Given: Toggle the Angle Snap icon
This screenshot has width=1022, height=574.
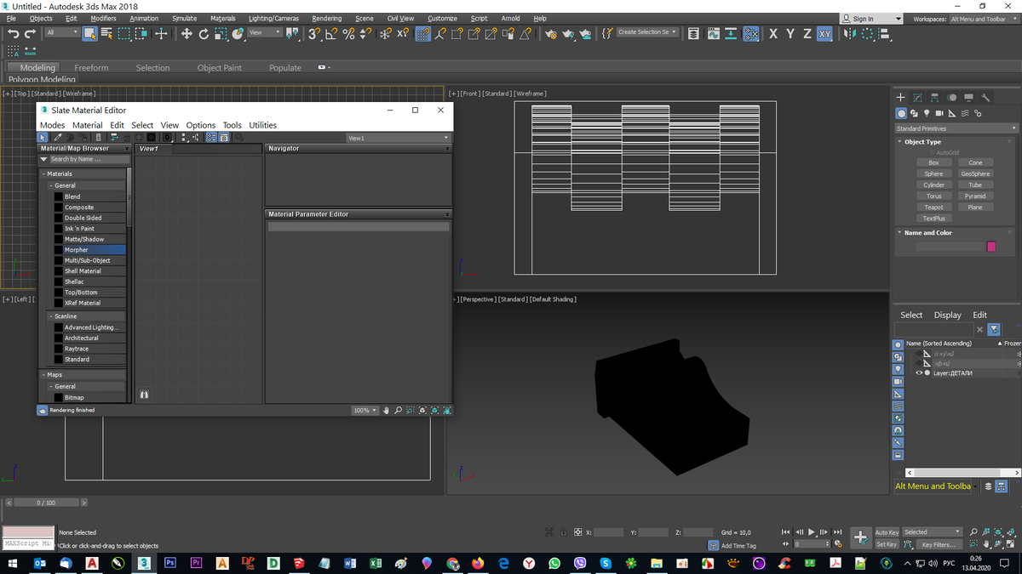Looking at the screenshot, I should [331, 33].
